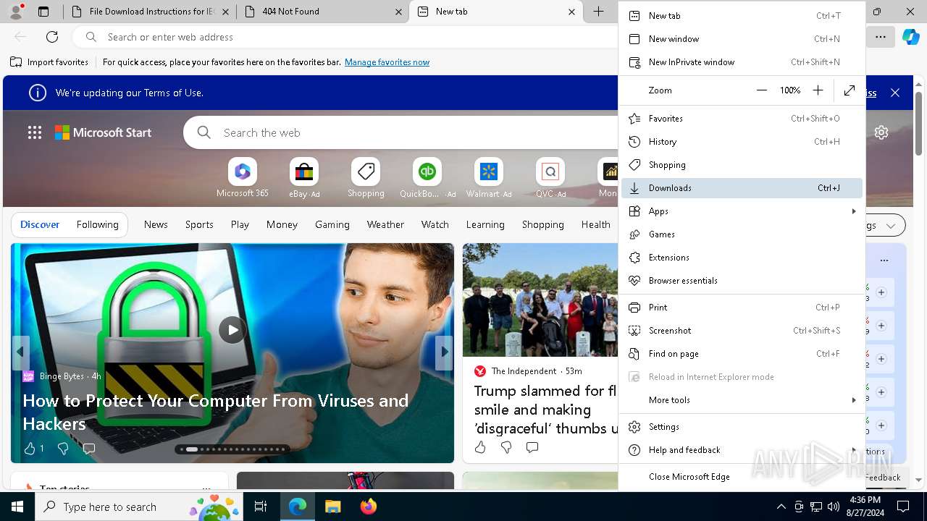Open the Windows Start menu
Image resolution: width=927 pixels, height=521 pixels.
pos(17,507)
